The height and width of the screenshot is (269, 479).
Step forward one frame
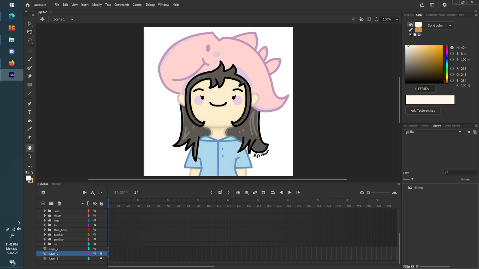click(298, 192)
